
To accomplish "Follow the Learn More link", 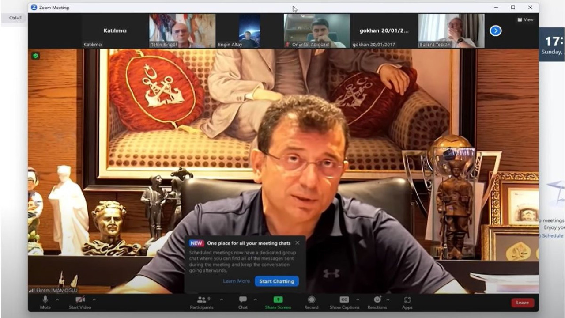I will (x=236, y=281).
